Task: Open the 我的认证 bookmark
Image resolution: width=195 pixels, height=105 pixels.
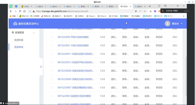Action: pos(46,16)
